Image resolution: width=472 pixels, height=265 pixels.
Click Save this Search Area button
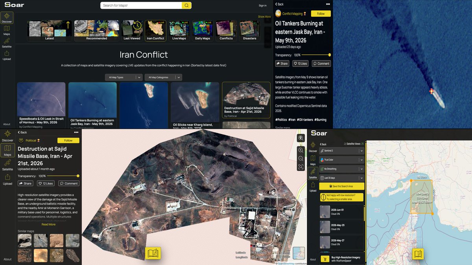pos(341,186)
